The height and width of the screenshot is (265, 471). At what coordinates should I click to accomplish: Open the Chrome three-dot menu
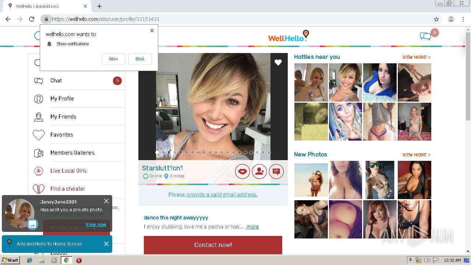[463, 19]
